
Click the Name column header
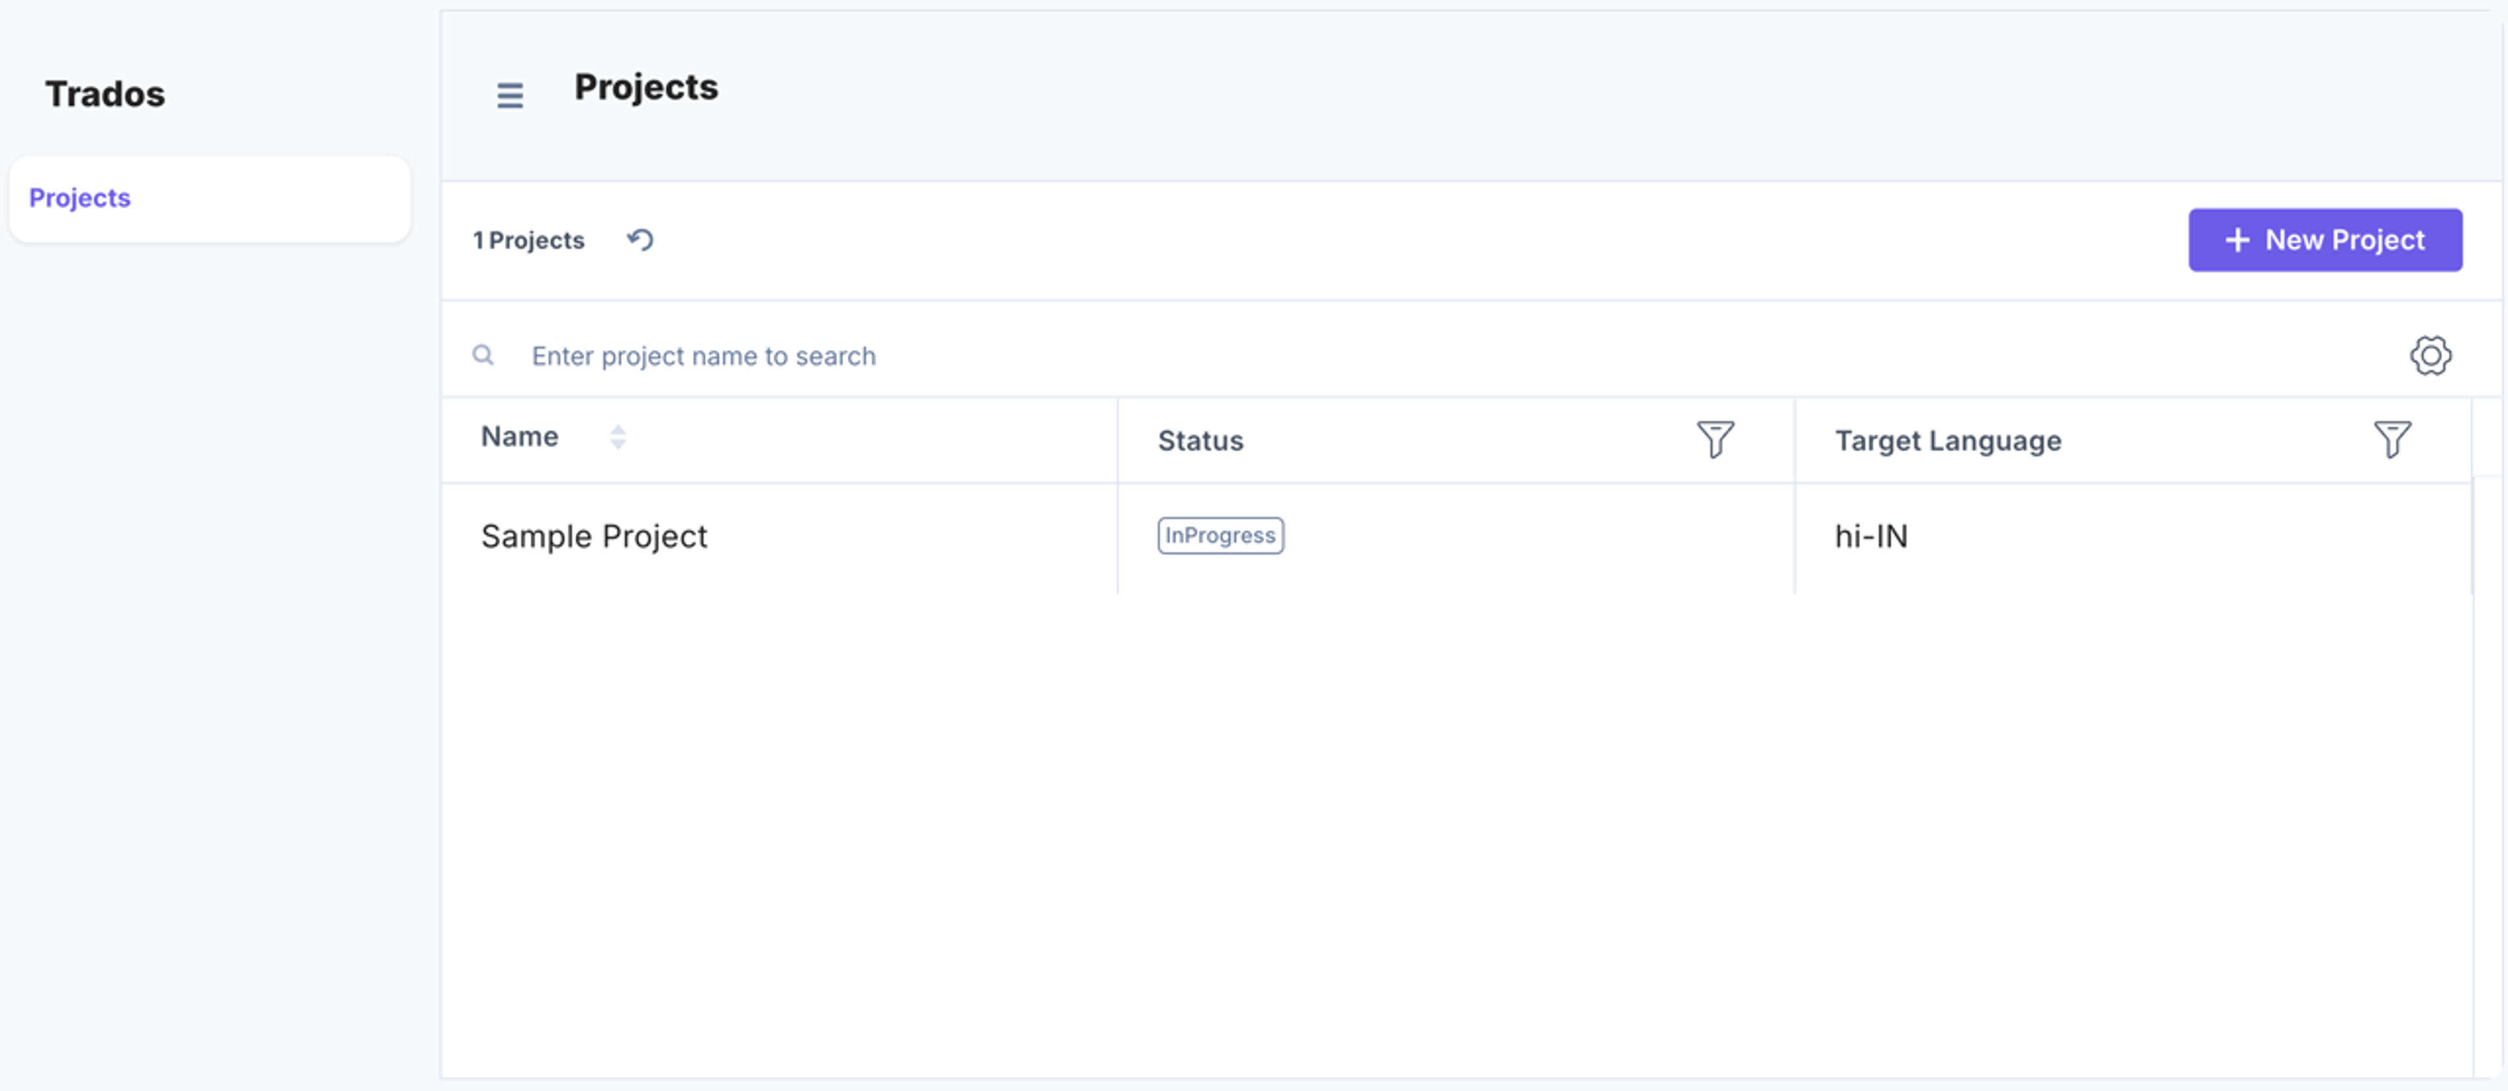(x=520, y=437)
